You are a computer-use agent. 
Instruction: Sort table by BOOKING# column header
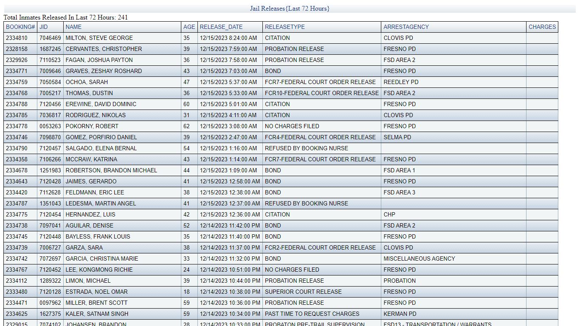(x=20, y=27)
